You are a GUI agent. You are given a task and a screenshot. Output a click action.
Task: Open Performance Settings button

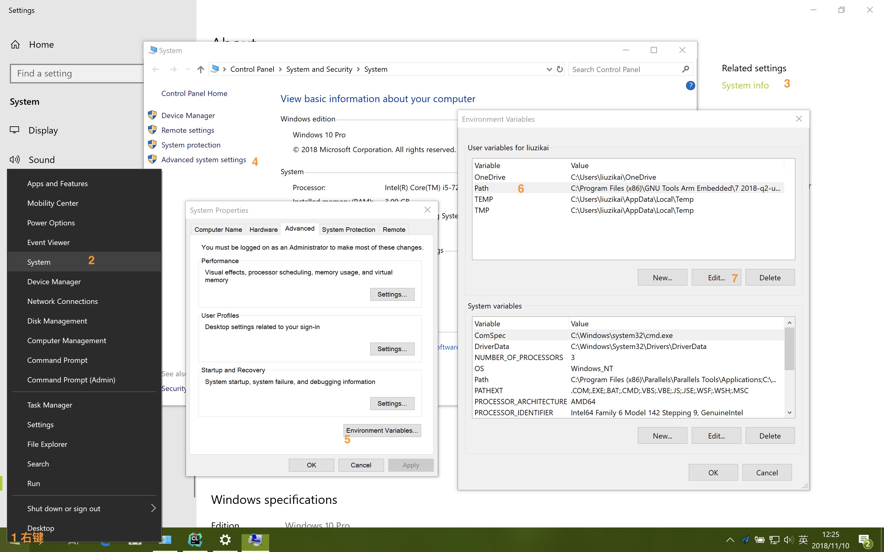392,294
